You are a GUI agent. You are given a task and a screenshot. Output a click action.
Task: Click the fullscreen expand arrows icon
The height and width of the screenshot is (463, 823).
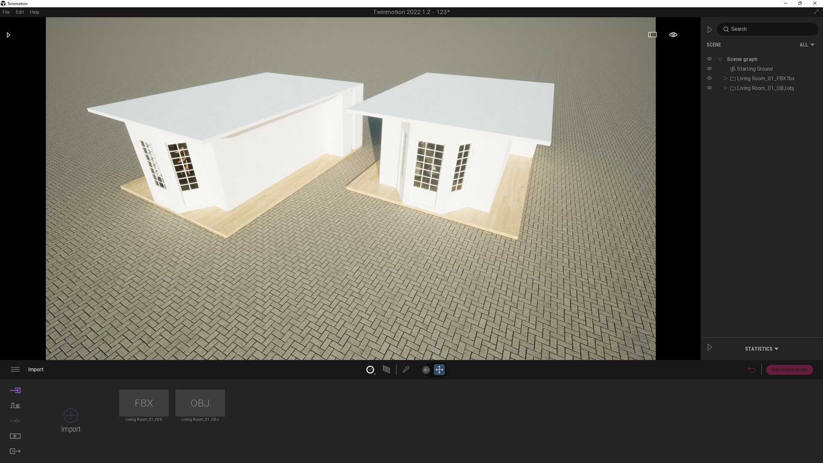tap(816, 12)
